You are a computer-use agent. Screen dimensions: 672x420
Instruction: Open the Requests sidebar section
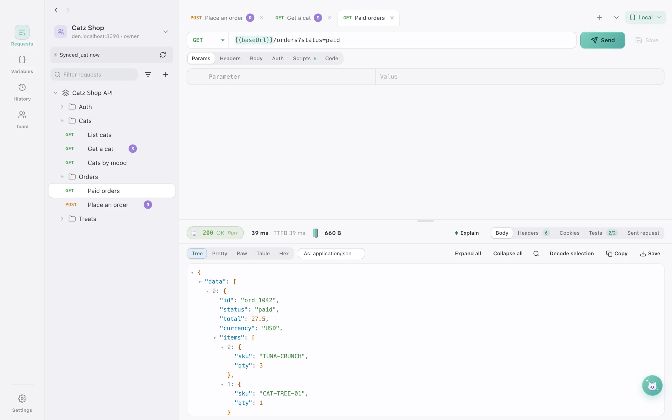click(22, 36)
